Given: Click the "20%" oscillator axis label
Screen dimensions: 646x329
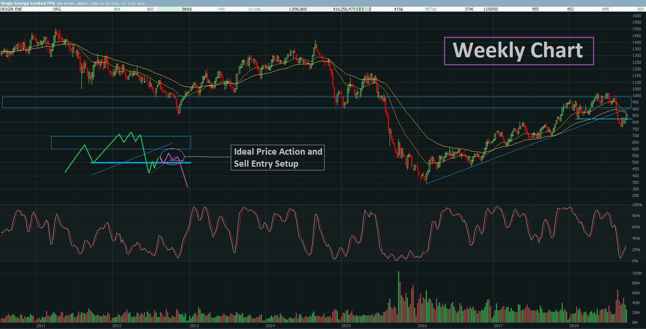Looking at the screenshot, I should tap(636, 250).
